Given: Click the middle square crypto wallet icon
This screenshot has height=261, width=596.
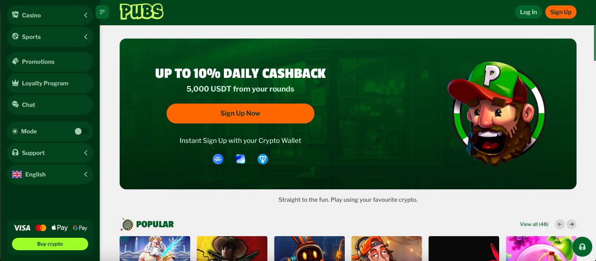Looking at the screenshot, I should (x=240, y=159).
